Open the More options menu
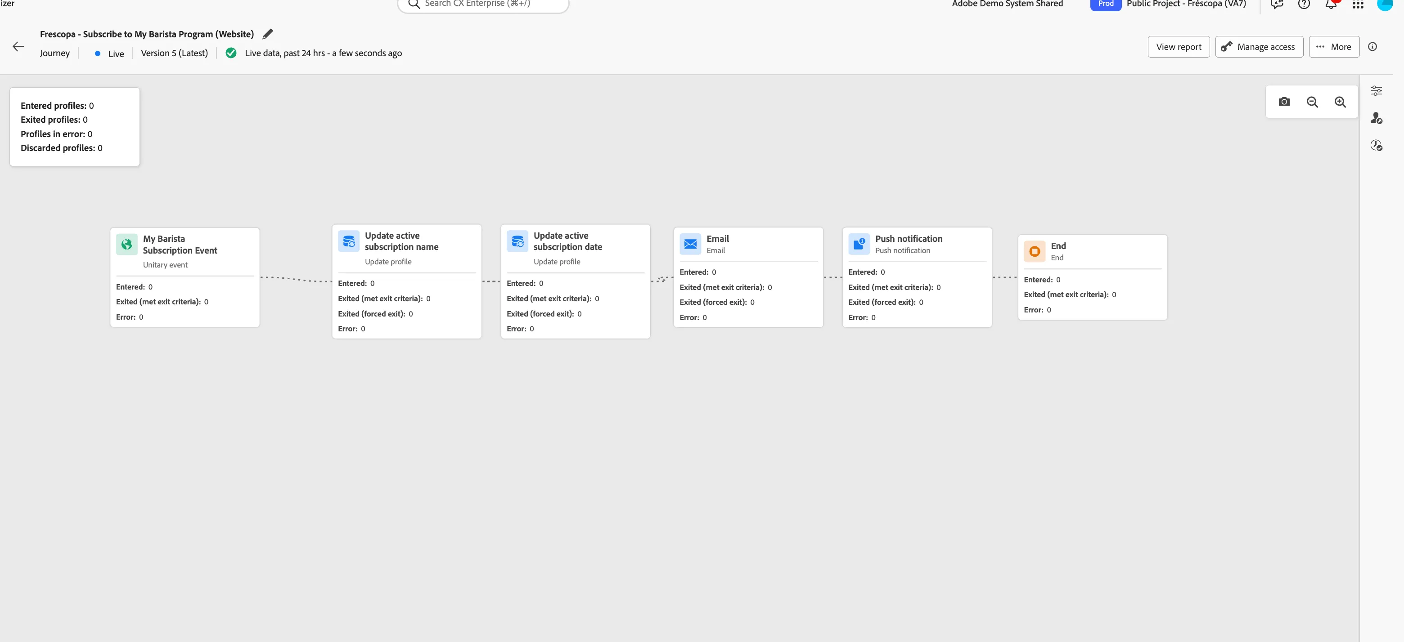 1334,47
